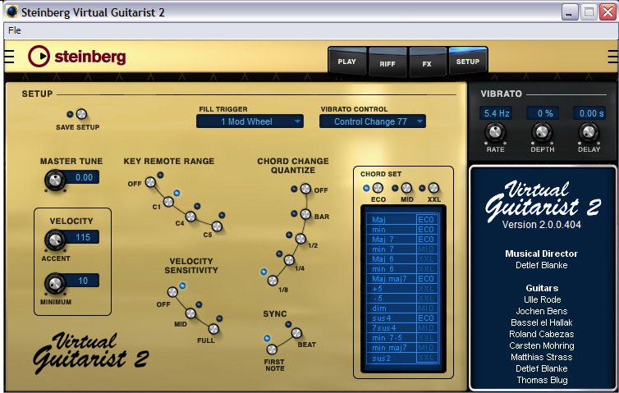Image resolution: width=619 pixels, height=393 pixels.
Task: Select the ECO chord set button
Action: (x=378, y=188)
